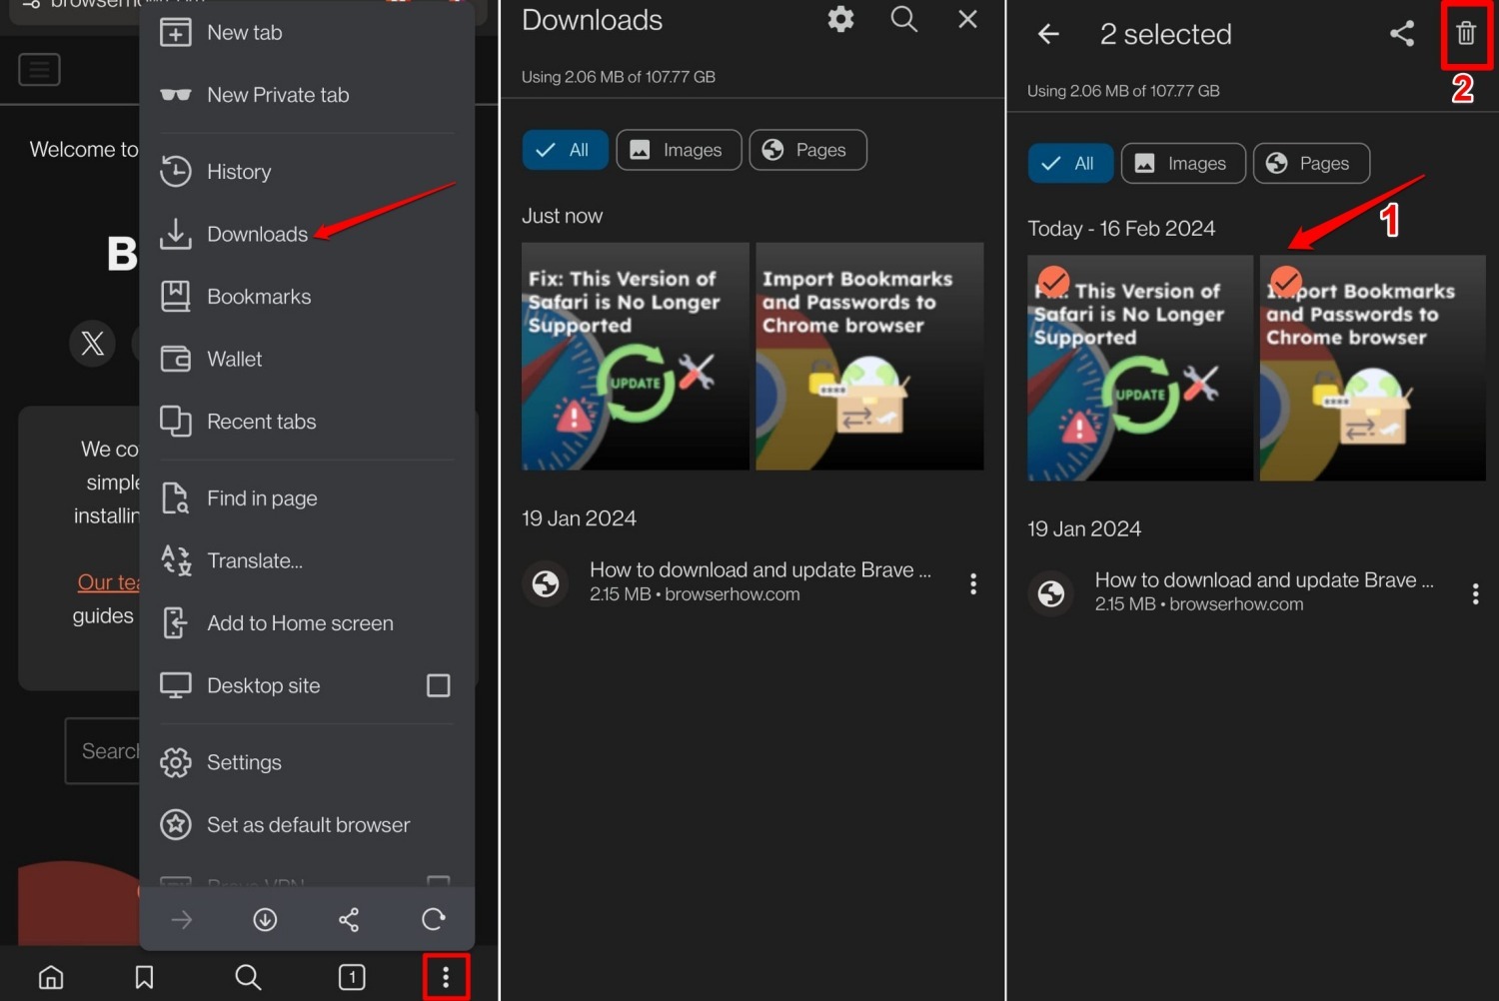Select New tab from the menu
This screenshot has height=1001, width=1499.
(x=307, y=33)
